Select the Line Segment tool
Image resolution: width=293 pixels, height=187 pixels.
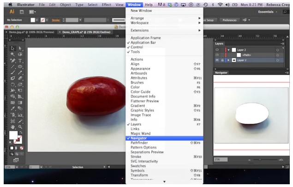[12, 66]
